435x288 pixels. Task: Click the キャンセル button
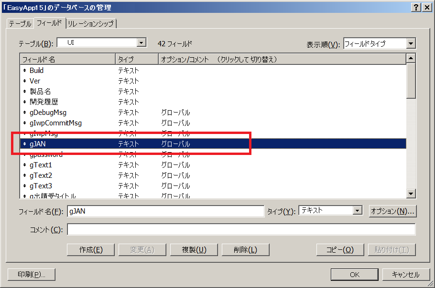click(x=406, y=275)
